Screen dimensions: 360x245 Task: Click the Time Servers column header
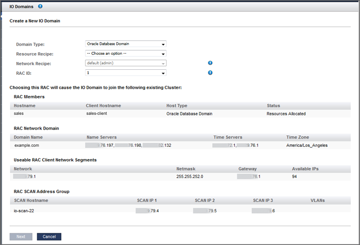[228, 137]
